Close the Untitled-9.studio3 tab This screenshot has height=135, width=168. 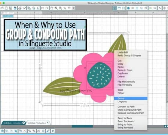click(48, 123)
